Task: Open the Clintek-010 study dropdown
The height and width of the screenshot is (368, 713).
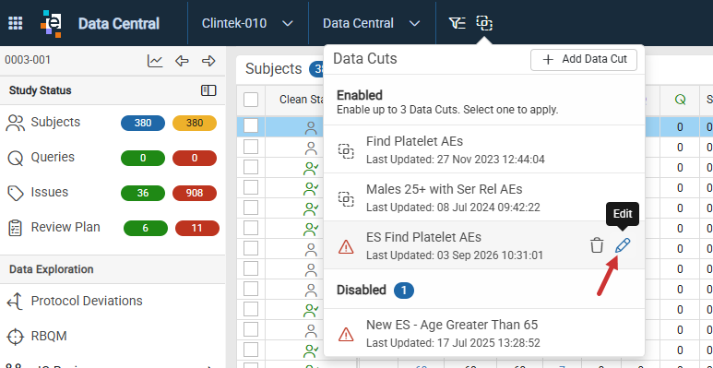Action: pyautogui.click(x=247, y=23)
